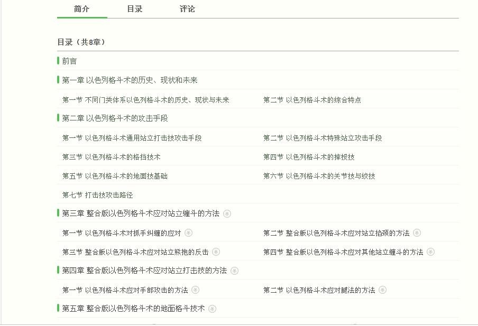Open 第四节 以色列格斗术的摔投技
Viewport: 478px width, 326px height.
309,157
